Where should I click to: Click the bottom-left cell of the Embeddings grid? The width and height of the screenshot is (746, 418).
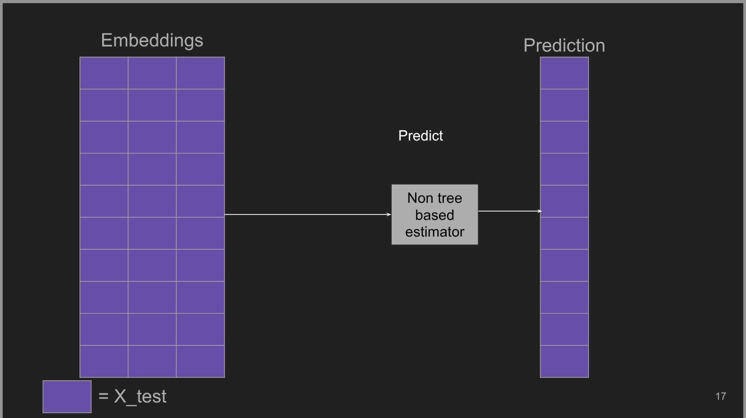104,361
